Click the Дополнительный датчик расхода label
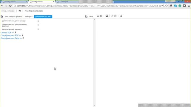191x107 pixels. pos(14,21)
